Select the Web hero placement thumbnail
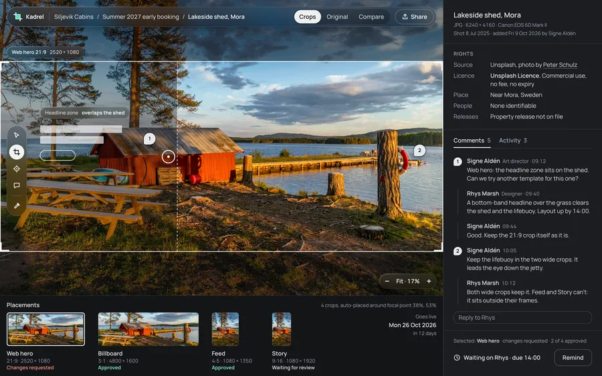This screenshot has height=376, width=602. coord(45,329)
